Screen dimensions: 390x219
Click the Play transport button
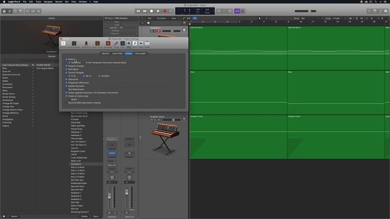[158, 11]
